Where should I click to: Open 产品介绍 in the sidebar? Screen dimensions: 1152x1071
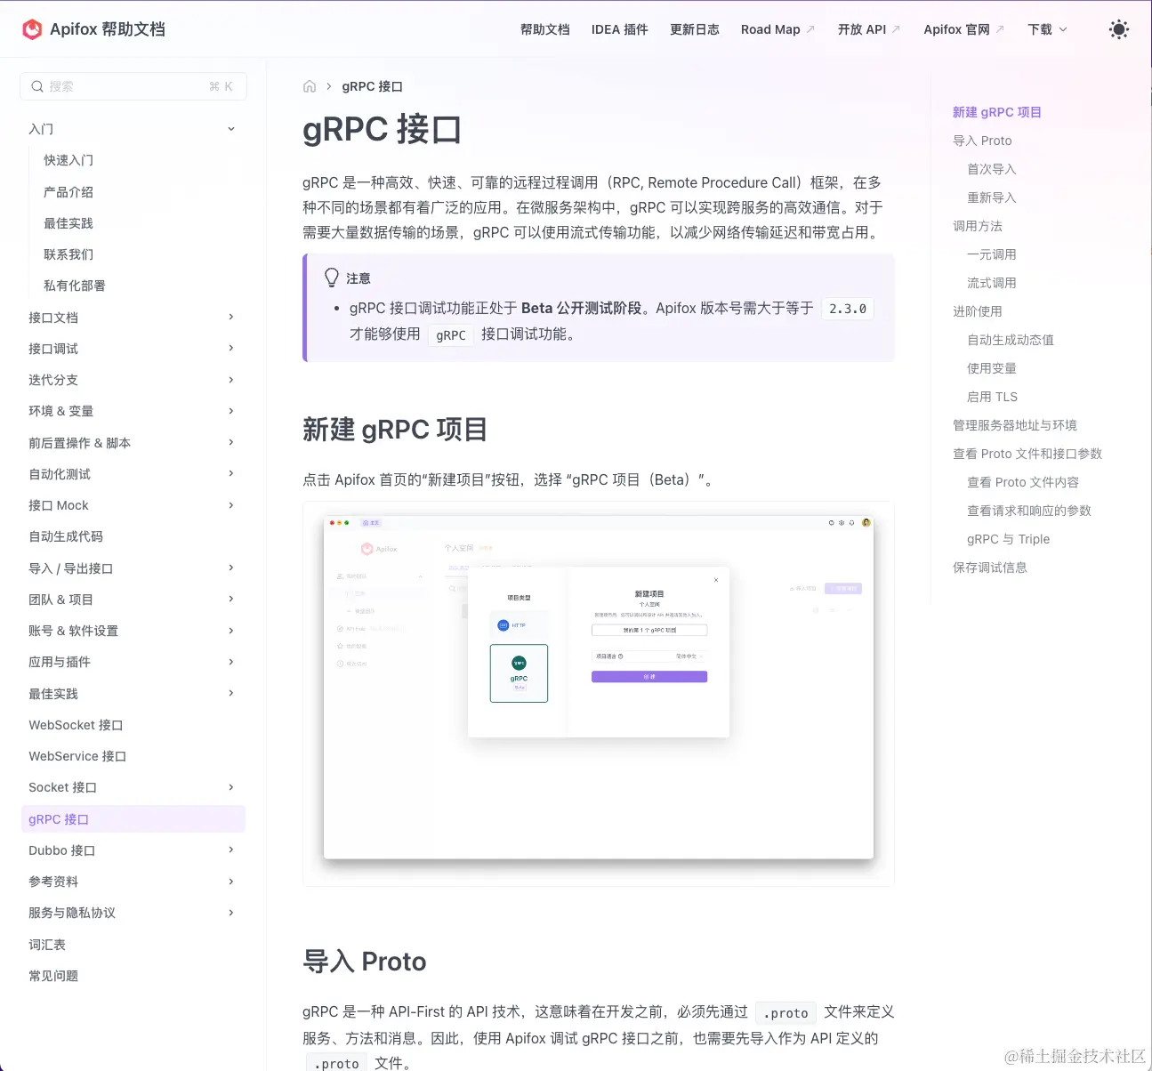tap(68, 192)
